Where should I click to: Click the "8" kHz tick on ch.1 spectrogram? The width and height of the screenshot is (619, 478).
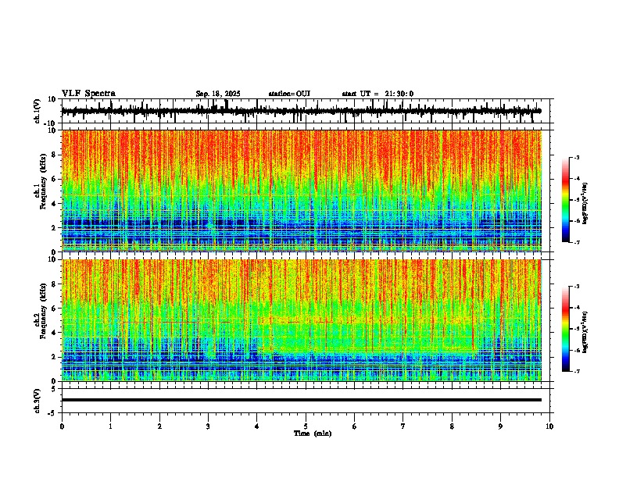pos(55,155)
